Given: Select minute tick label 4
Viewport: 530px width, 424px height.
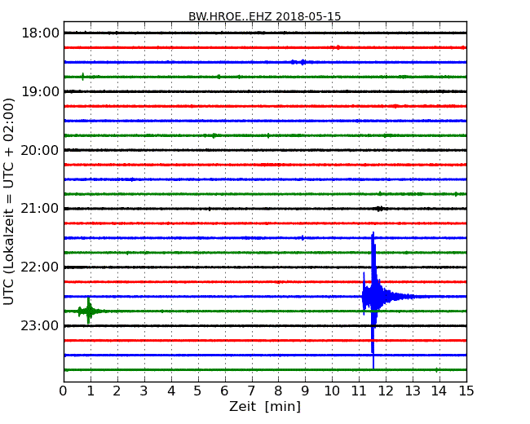Looking at the screenshot, I should click(171, 391).
